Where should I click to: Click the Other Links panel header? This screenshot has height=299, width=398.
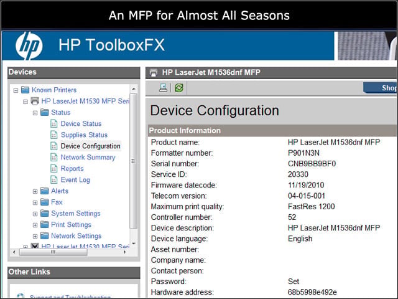pos(74,272)
